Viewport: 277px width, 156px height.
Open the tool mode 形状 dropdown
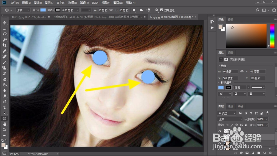tap(23, 10)
